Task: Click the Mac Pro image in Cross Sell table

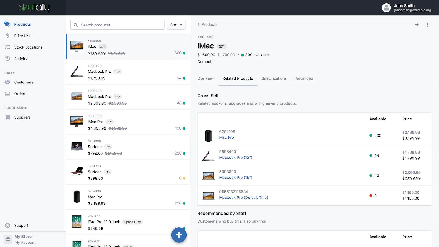Action: point(209,136)
